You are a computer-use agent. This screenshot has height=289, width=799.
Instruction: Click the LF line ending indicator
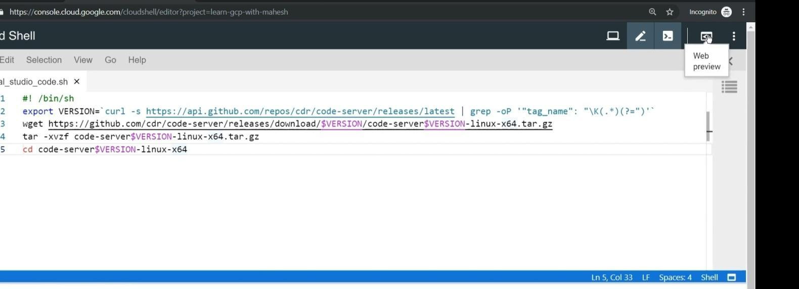646,277
